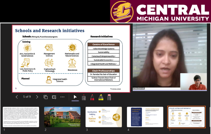Select the cursor pointer tool

(75, 97)
